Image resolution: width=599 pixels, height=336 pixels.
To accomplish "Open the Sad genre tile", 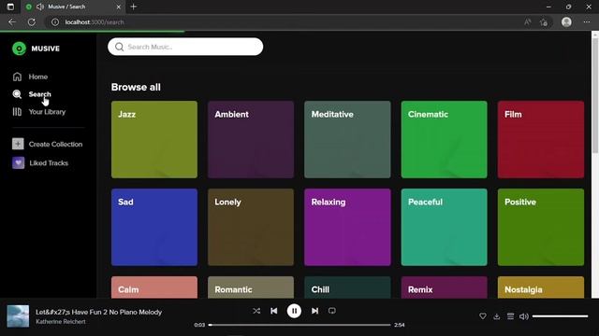I will (x=154, y=227).
